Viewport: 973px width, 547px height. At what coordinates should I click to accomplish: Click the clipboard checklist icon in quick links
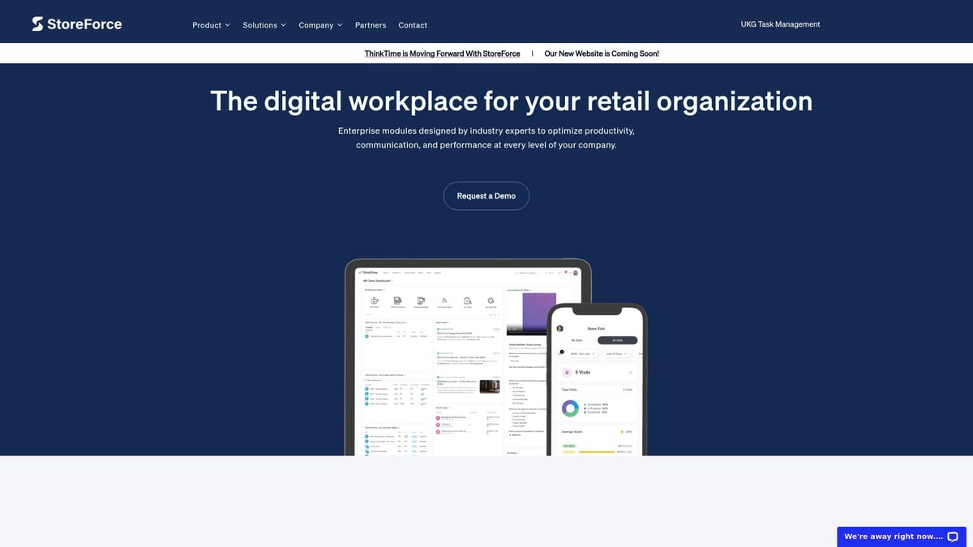point(467,301)
